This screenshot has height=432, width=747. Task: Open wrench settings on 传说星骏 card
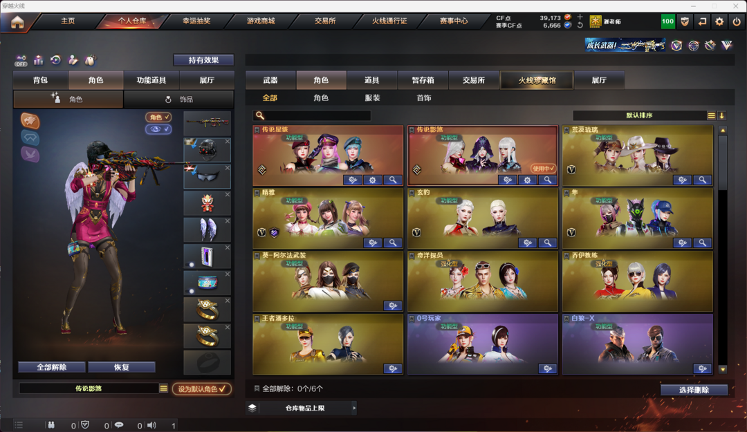click(353, 180)
